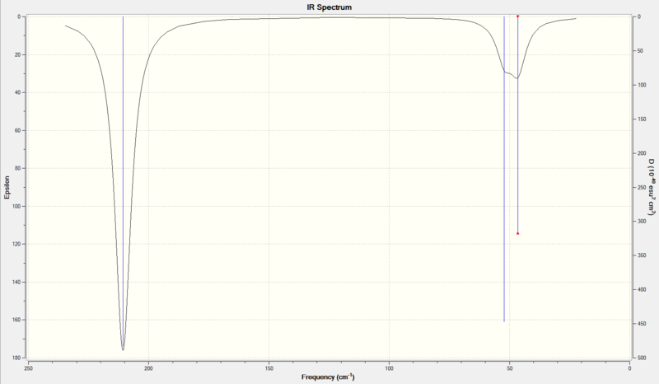The image size is (659, 384).
Task: Click the 150 tick label on frequency axis
Action: (269, 368)
